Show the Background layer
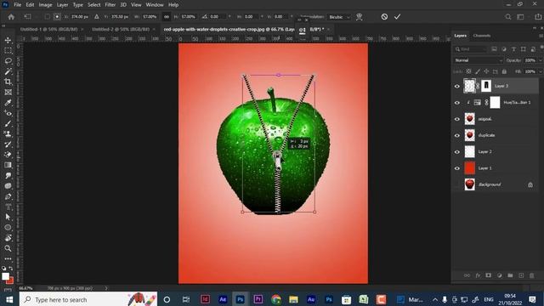The image size is (544, 306). (457, 184)
